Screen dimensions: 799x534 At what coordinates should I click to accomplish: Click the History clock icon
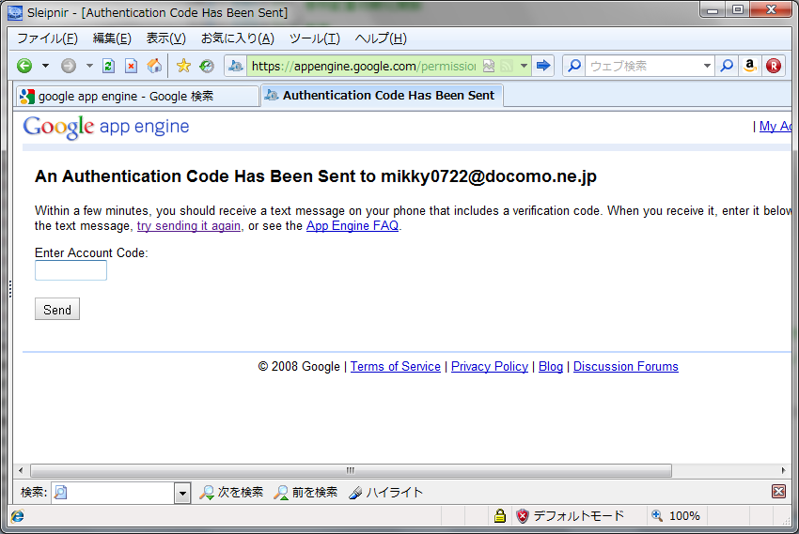coord(207,66)
